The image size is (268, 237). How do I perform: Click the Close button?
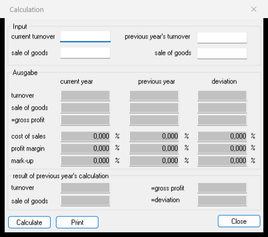(239, 221)
